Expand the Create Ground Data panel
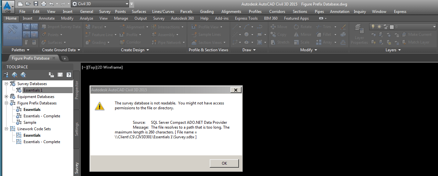 (61, 50)
